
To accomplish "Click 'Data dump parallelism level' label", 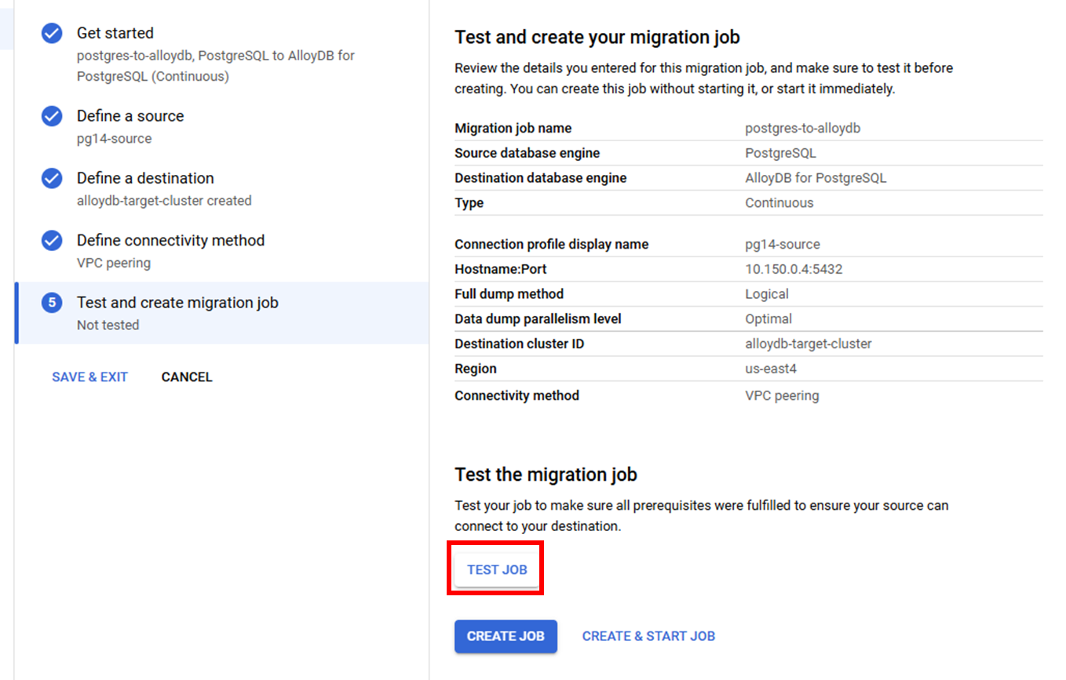I will (538, 319).
